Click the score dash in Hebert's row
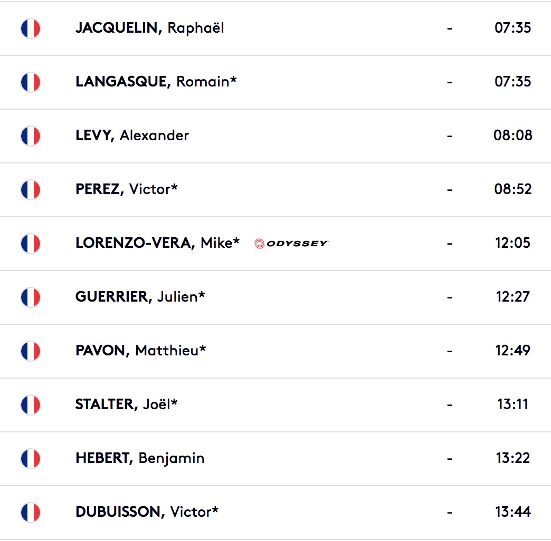Viewport: 551px width, 541px height. 450,459
